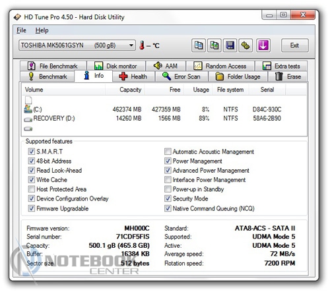The image size is (330, 292).
Task: Select the blank volume icon in top row
Action: (28, 100)
